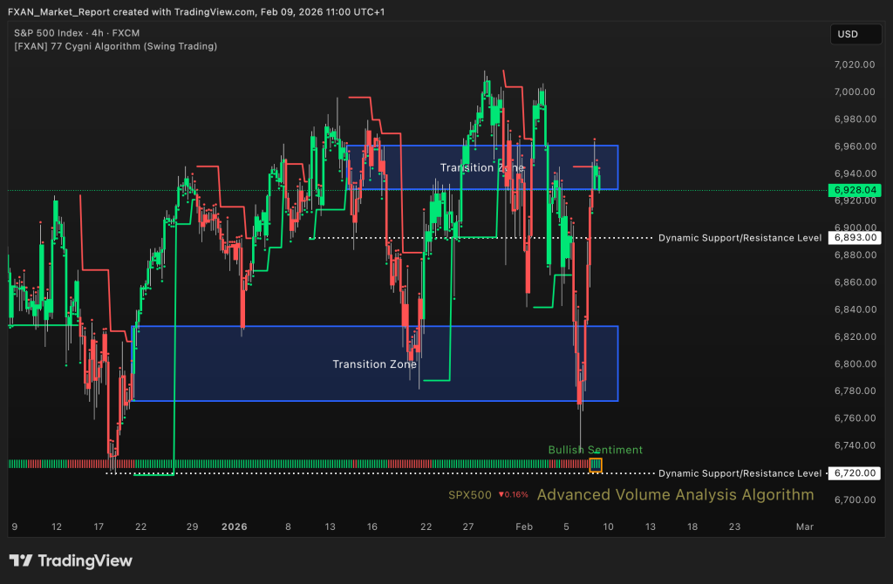Open the FXAN 77 Cygni Algorithm indicator label
Screen dimensions: 893x584
click(x=116, y=46)
